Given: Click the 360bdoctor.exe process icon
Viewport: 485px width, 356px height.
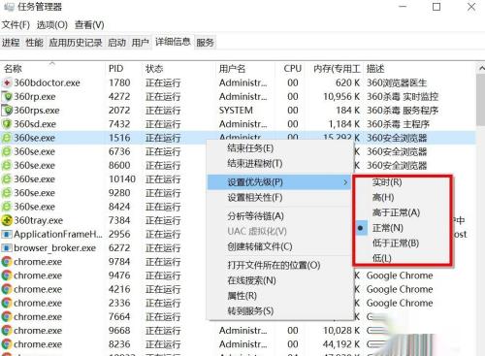Looking at the screenshot, I should click(x=7, y=83).
